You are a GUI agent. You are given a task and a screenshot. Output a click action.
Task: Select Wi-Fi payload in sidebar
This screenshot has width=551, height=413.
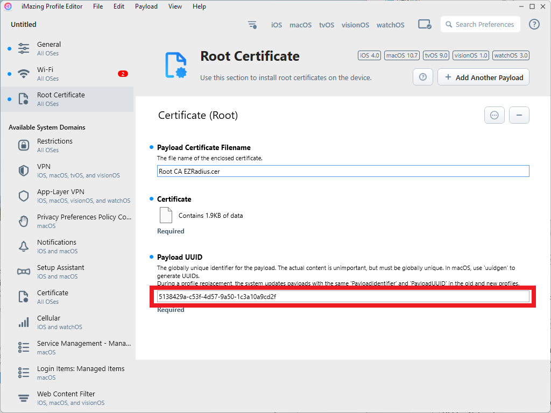pyautogui.click(x=67, y=74)
